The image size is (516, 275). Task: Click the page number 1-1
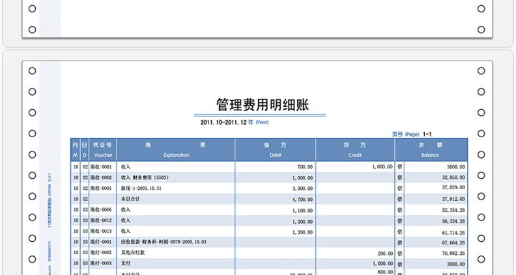tap(427, 134)
